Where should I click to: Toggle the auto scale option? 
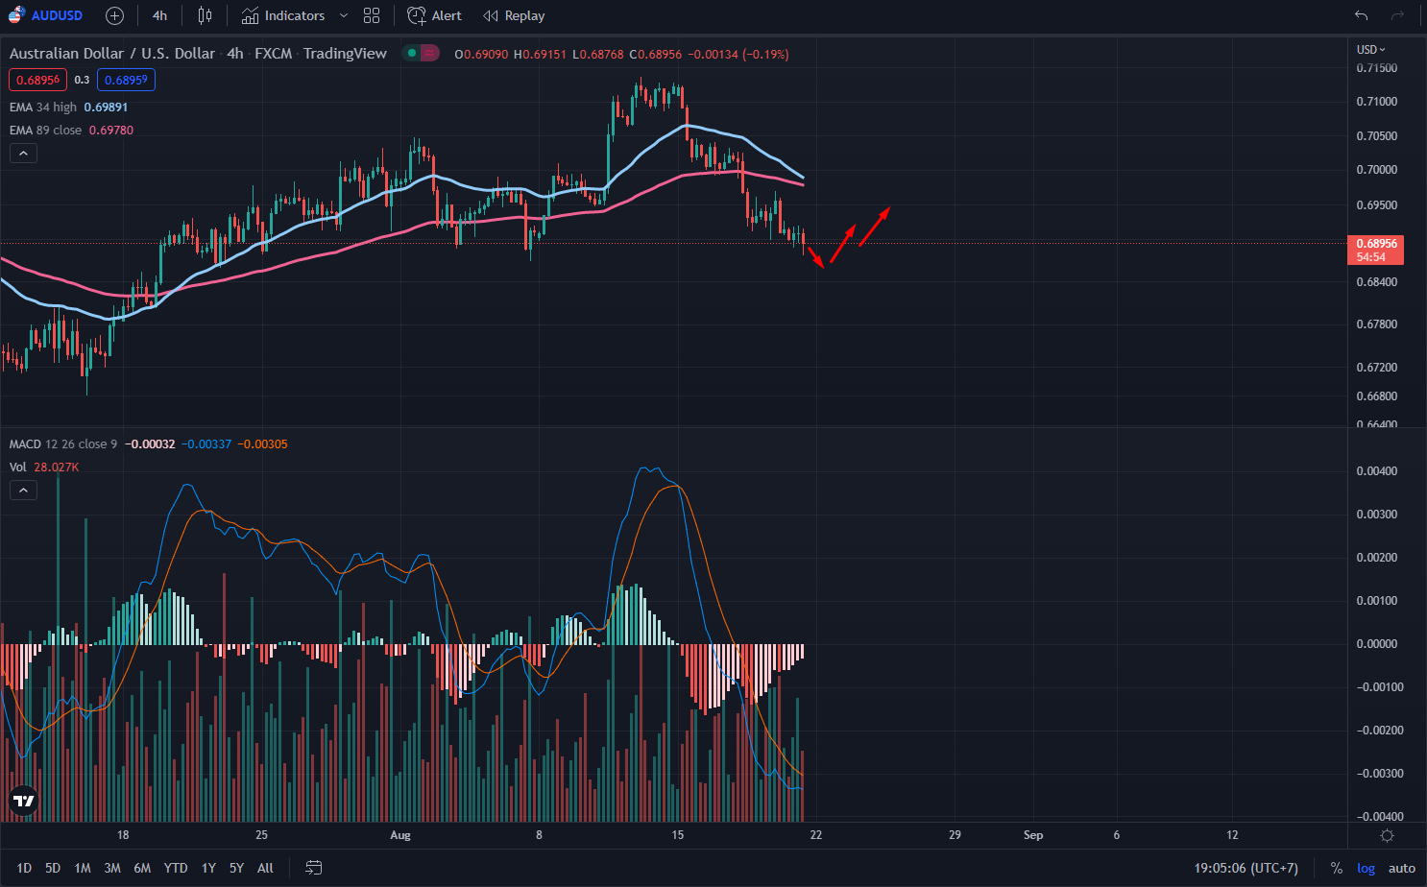[x=1401, y=868]
